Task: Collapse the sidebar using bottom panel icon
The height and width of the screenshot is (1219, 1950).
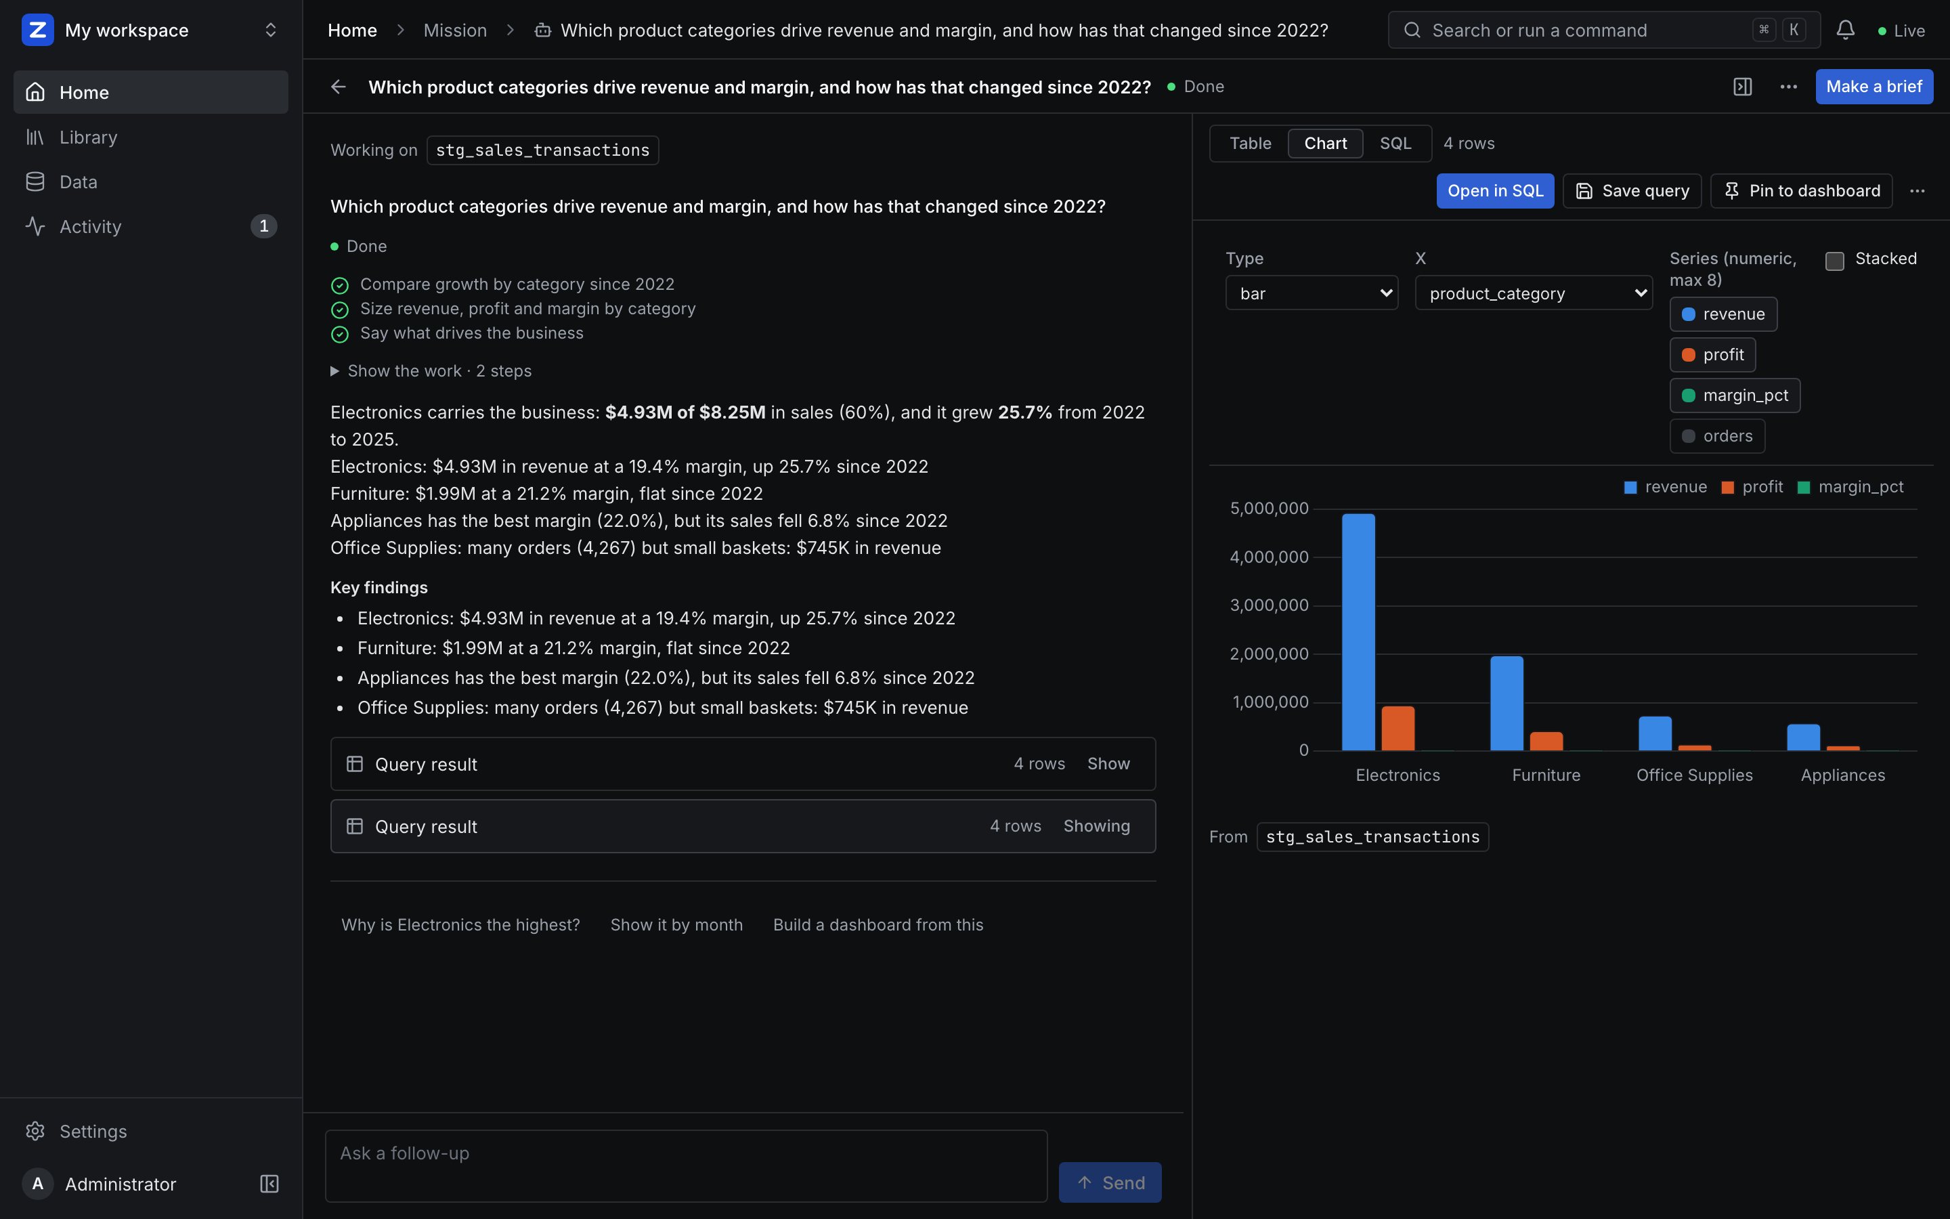Action: 269,1184
